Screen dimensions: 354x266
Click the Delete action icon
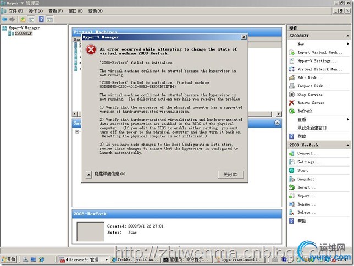click(292, 213)
